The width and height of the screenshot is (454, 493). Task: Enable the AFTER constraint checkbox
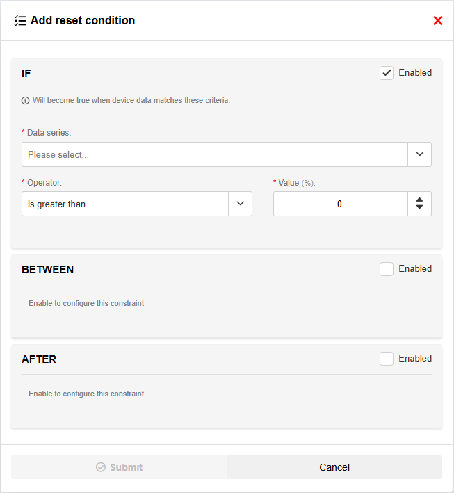coord(387,359)
